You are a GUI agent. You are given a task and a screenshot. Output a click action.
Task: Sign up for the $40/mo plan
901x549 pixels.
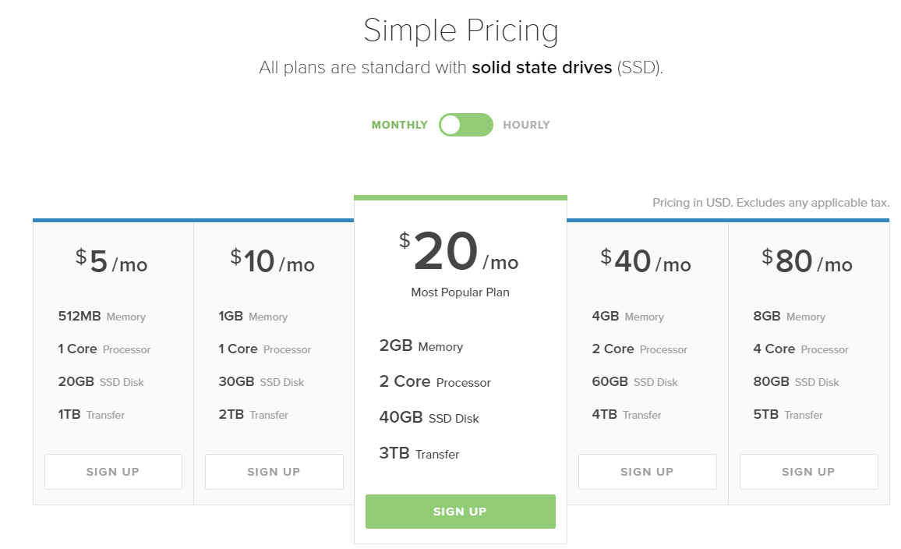[x=648, y=472]
